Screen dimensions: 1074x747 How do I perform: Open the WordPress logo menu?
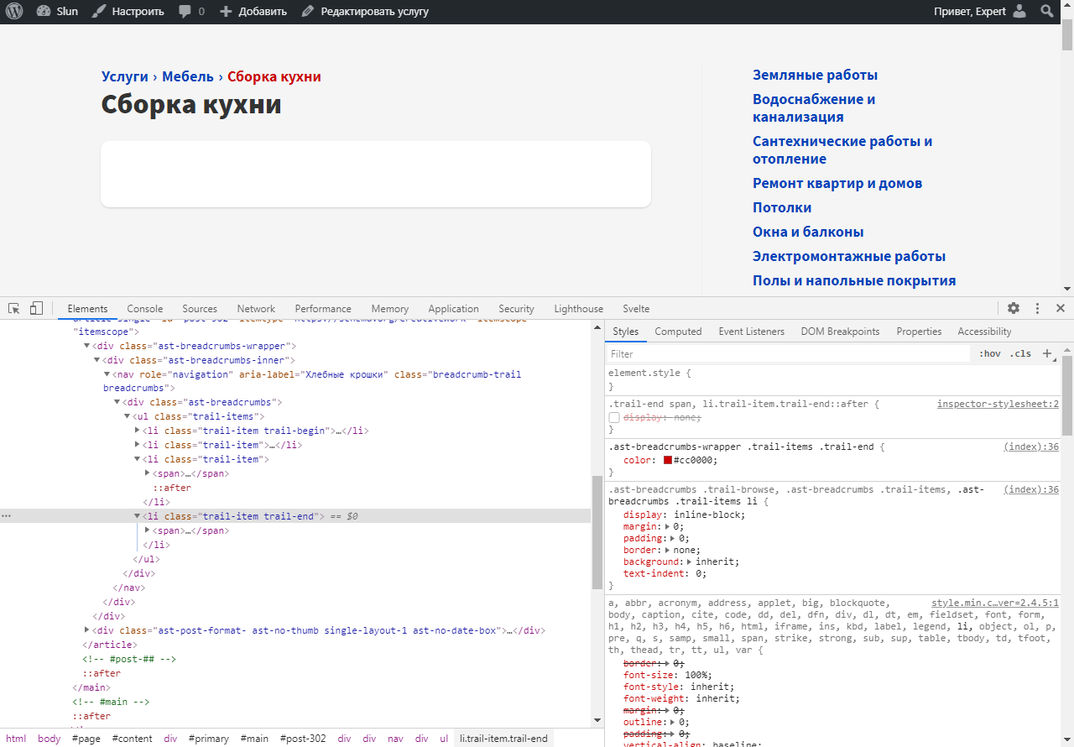tap(14, 12)
